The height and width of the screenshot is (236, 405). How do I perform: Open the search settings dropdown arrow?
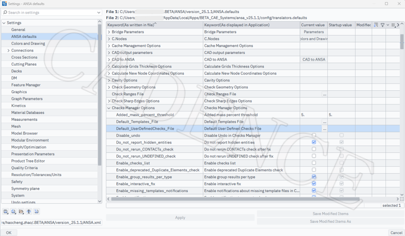(x=99, y=12)
